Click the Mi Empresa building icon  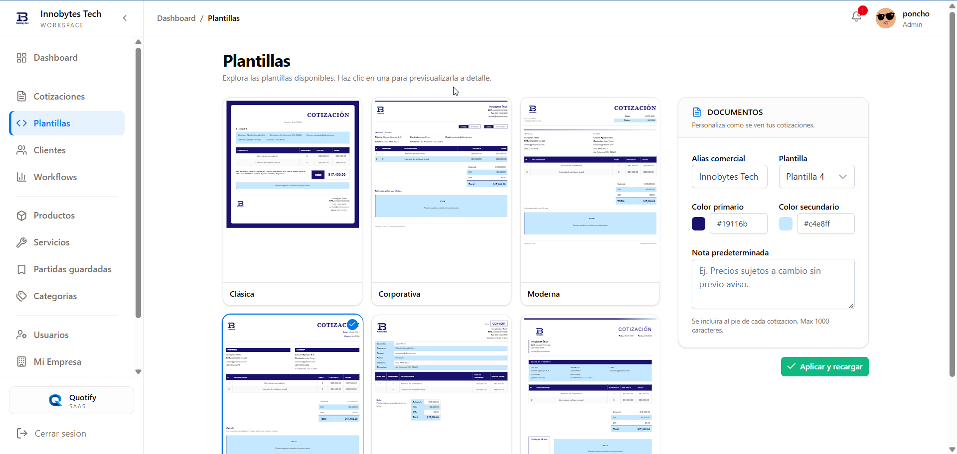pyautogui.click(x=21, y=362)
